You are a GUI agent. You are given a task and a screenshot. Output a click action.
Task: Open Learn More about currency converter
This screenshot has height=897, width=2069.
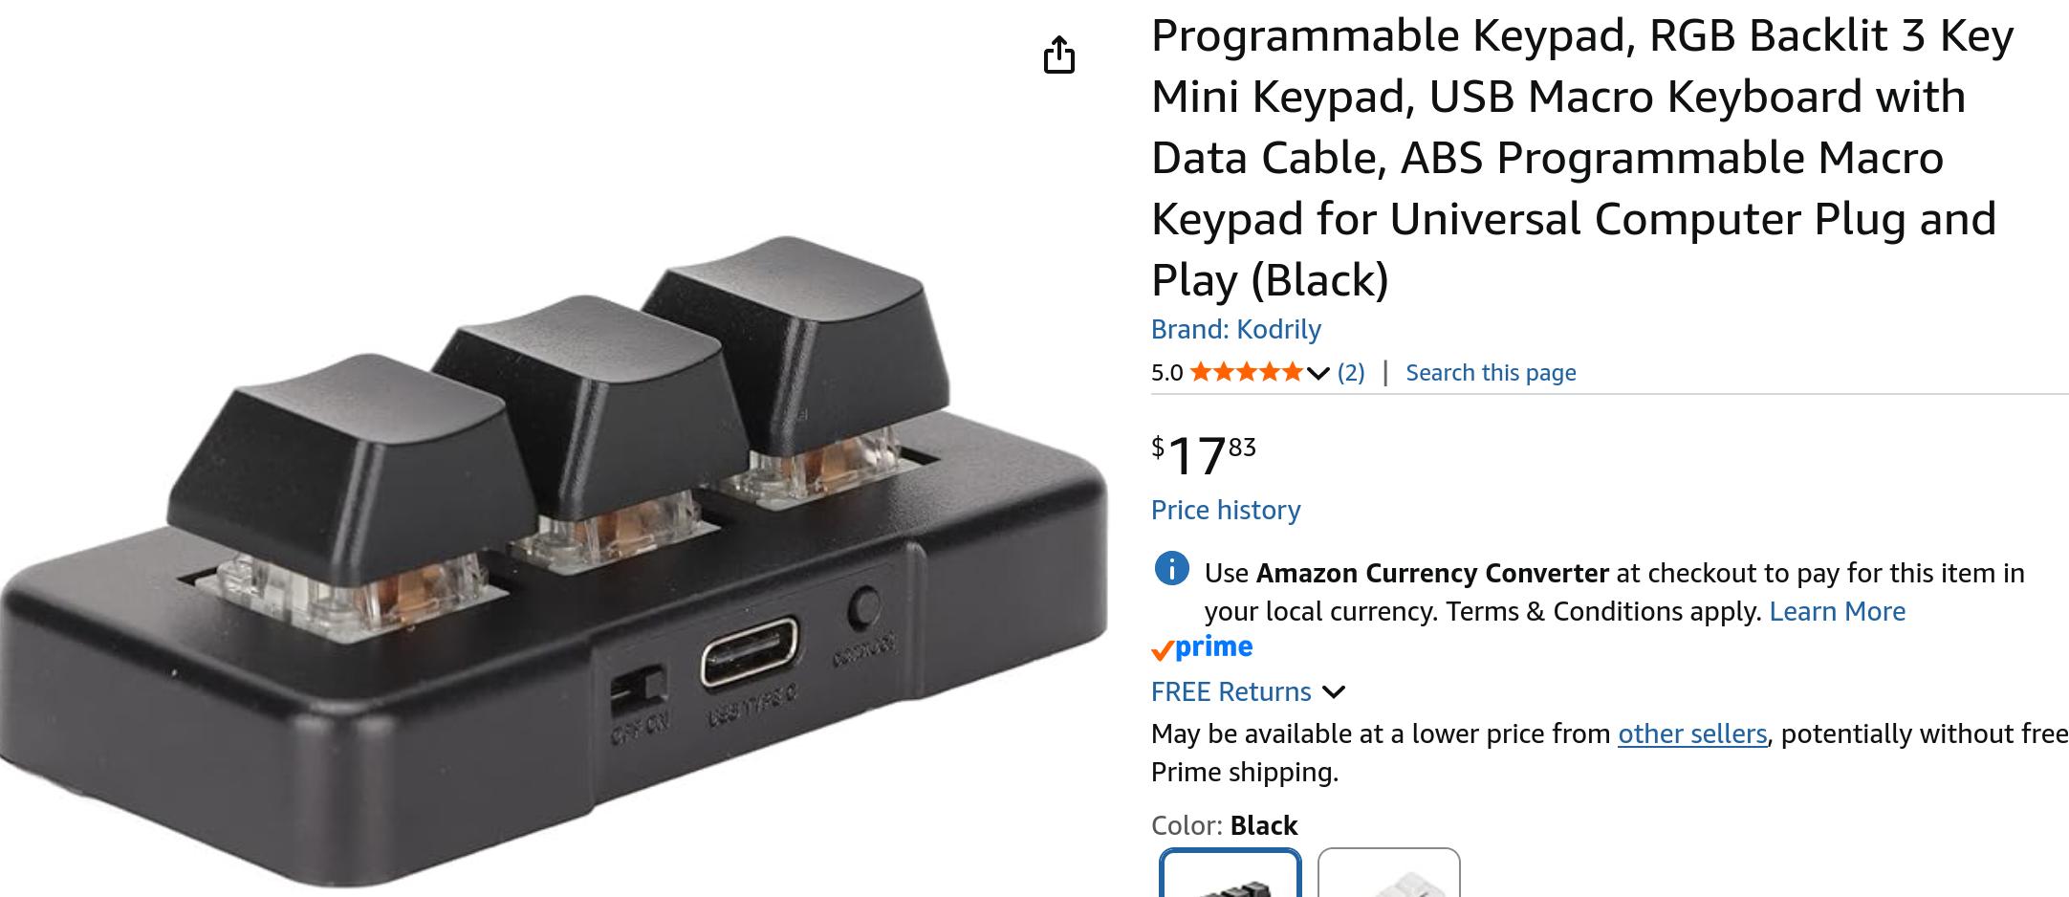(1837, 611)
